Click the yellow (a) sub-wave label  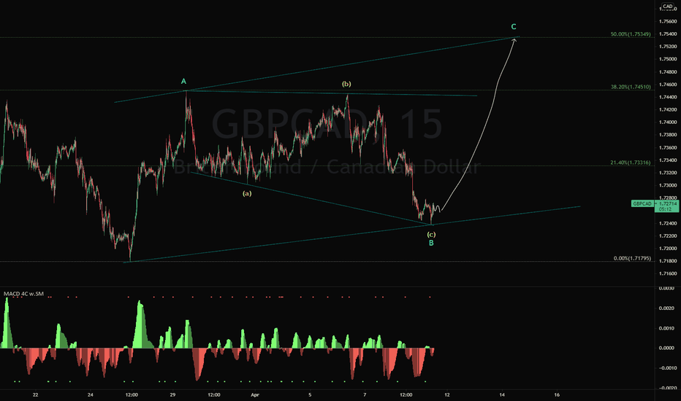click(x=247, y=193)
